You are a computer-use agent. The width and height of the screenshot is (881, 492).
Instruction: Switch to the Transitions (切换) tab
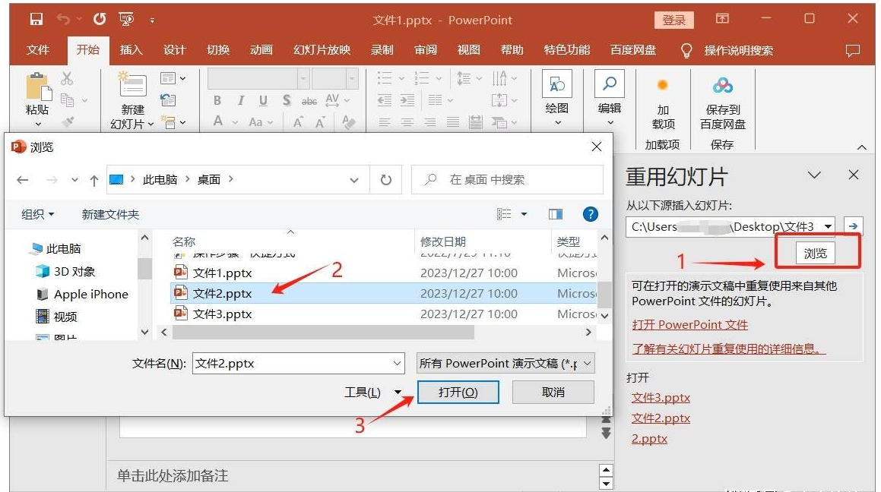pyautogui.click(x=218, y=50)
